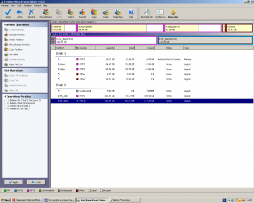Screen dimensions: 254x203
Task: Click the Format toolbar icon
Action: (82, 14)
